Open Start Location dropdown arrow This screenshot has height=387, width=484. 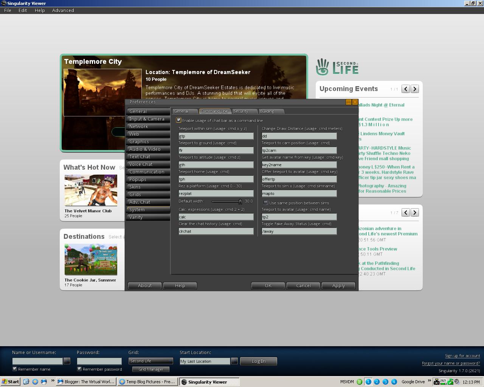(234, 361)
